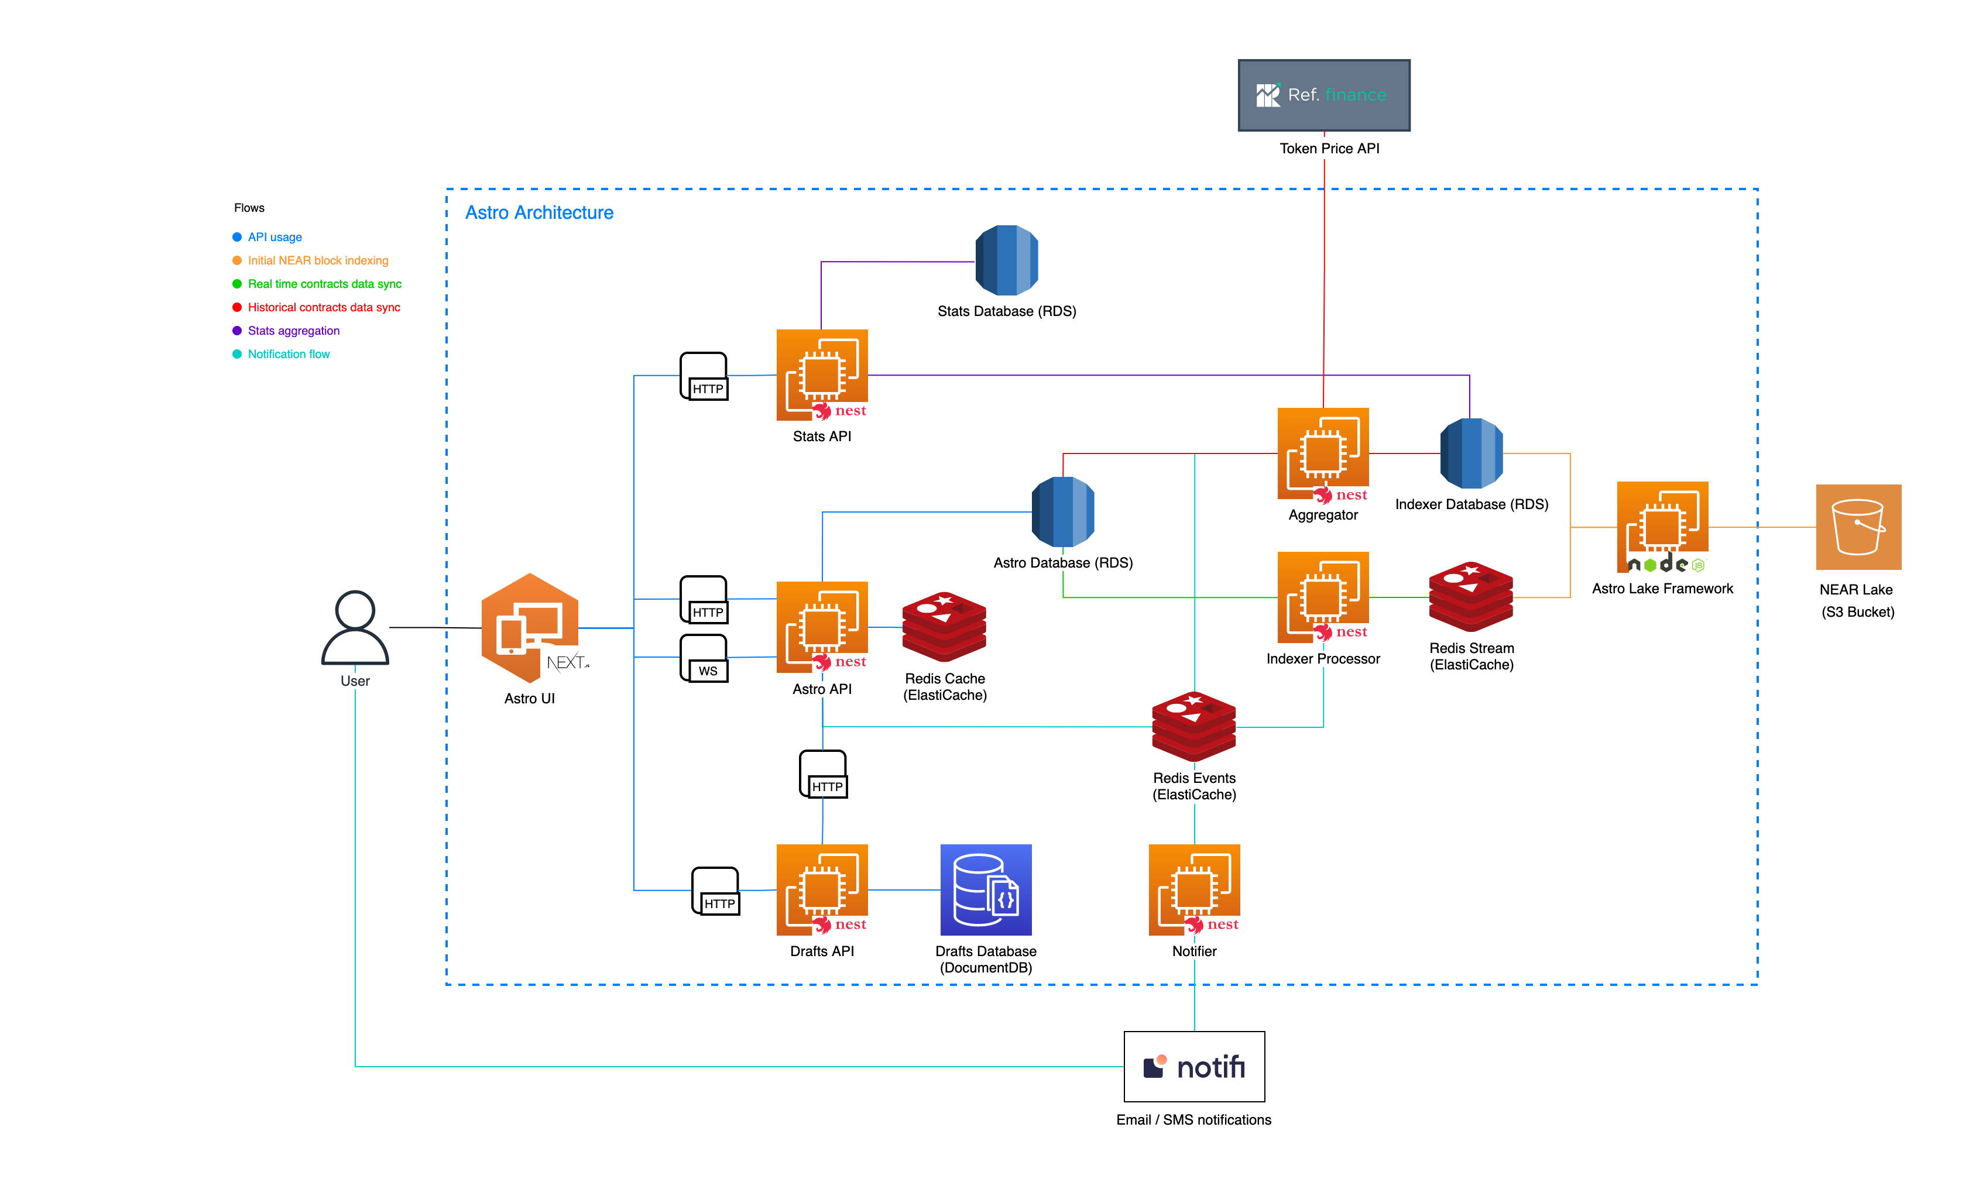Click the Stats Database RDS icon

[1007, 260]
